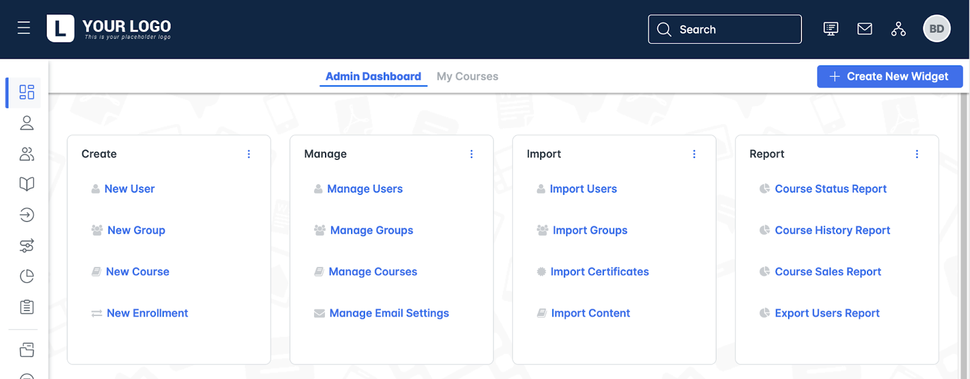The width and height of the screenshot is (970, 379).
Task: Click the vertical scrollbar on the right
Action: [x=963, y=236]
